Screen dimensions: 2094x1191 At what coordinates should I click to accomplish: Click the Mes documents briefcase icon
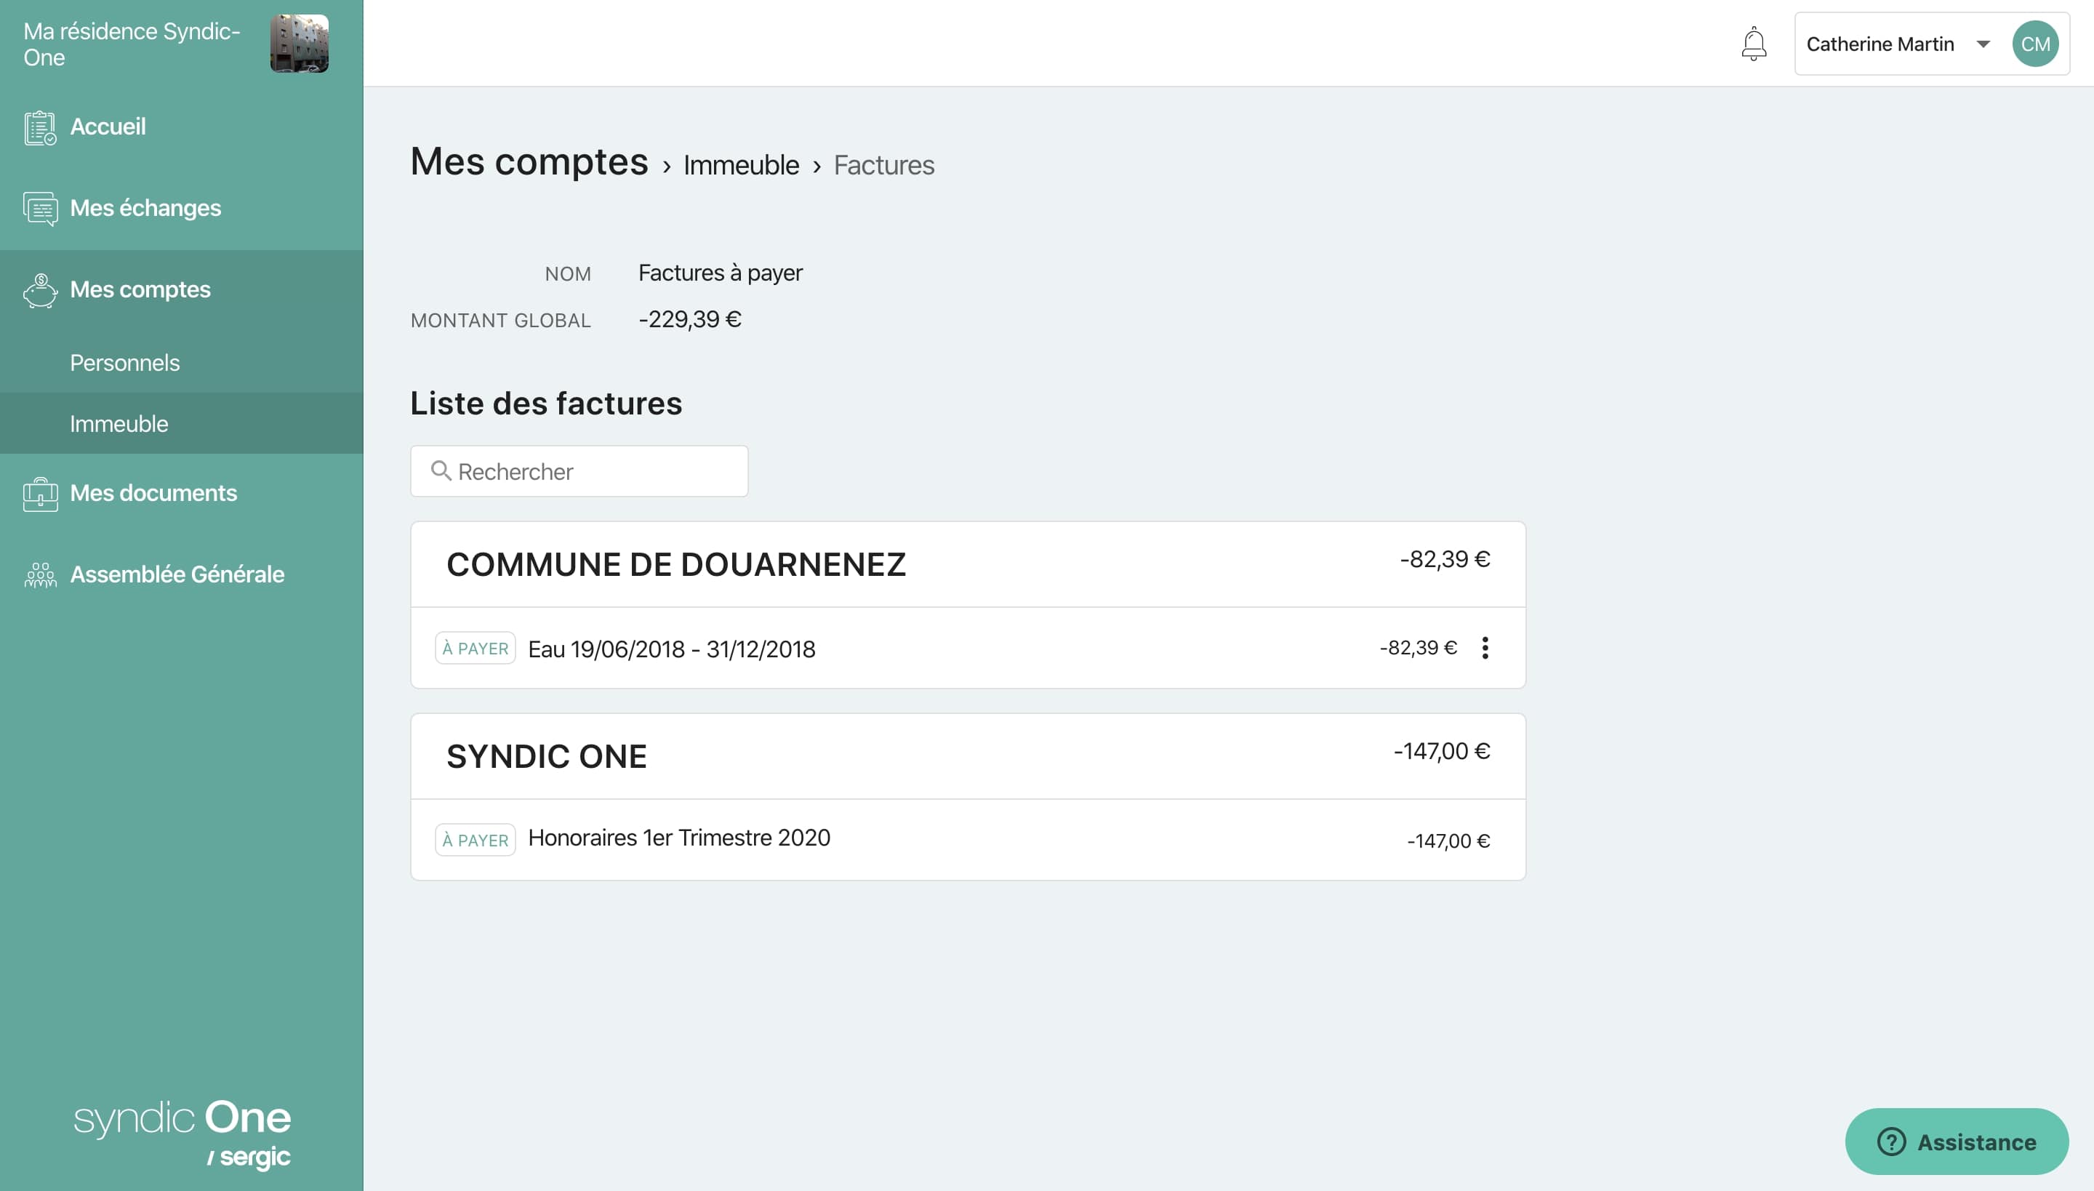[40, 494]
